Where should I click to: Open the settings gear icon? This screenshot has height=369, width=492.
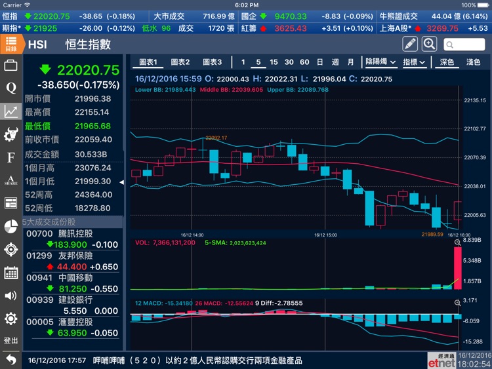tap(10, 319)
